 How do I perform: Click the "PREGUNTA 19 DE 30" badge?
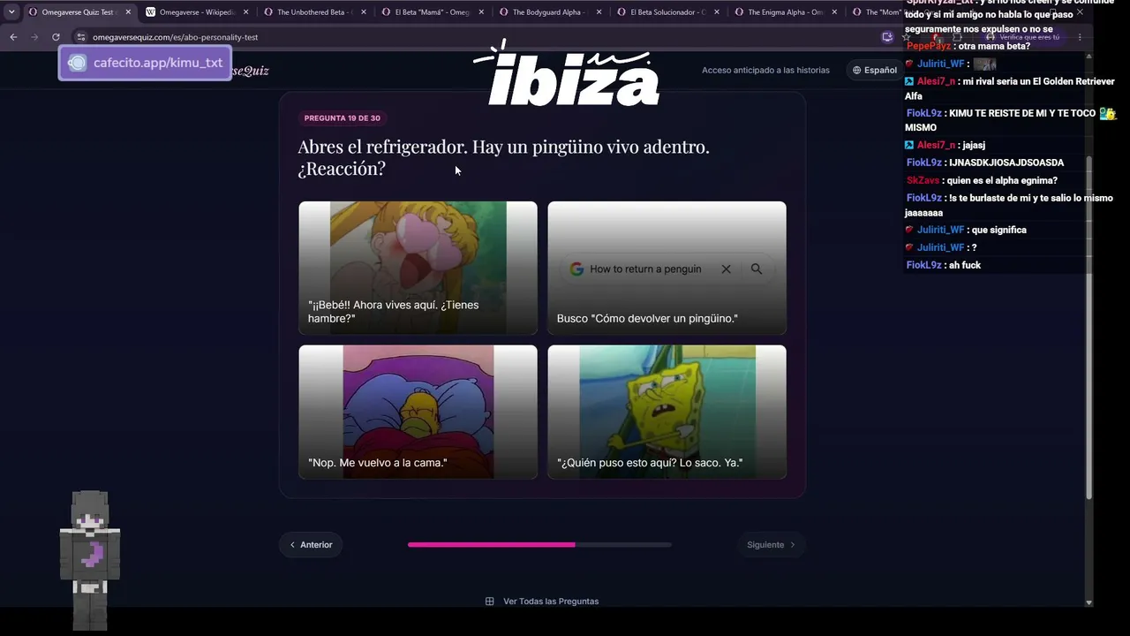pos(343,118)
